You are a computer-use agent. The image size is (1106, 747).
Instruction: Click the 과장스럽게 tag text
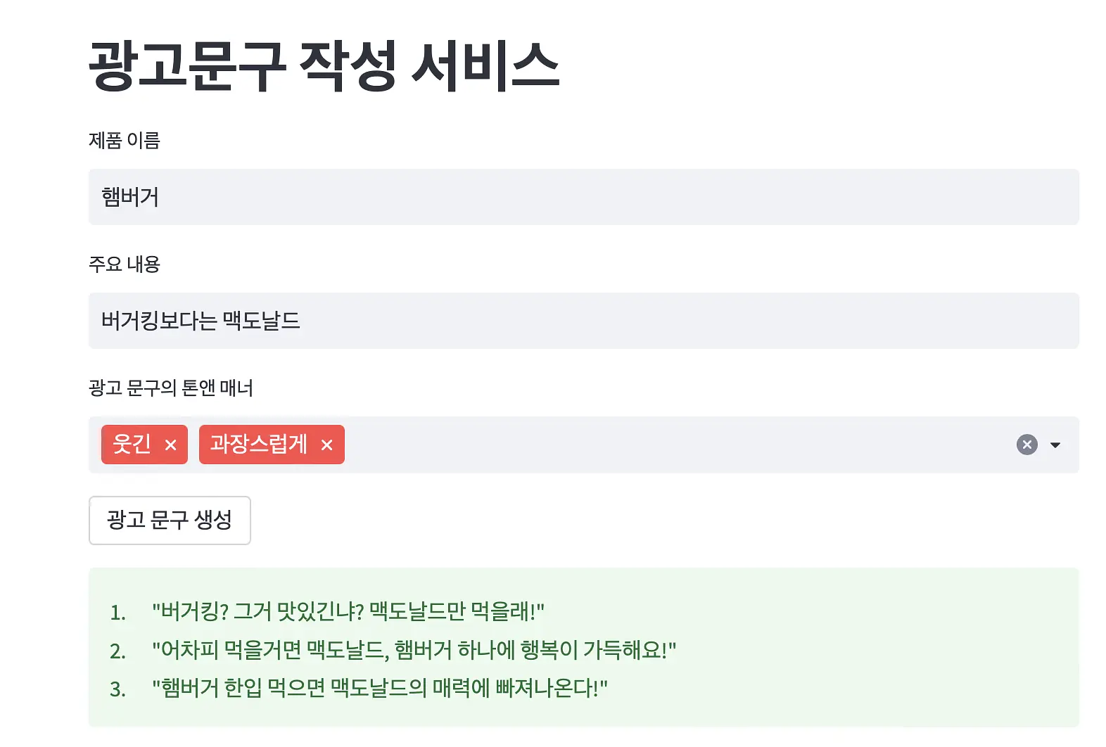tap(258, 445)
